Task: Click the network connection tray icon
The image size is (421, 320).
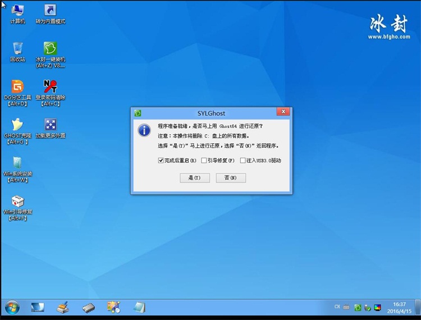Action: tap(368, 308)
